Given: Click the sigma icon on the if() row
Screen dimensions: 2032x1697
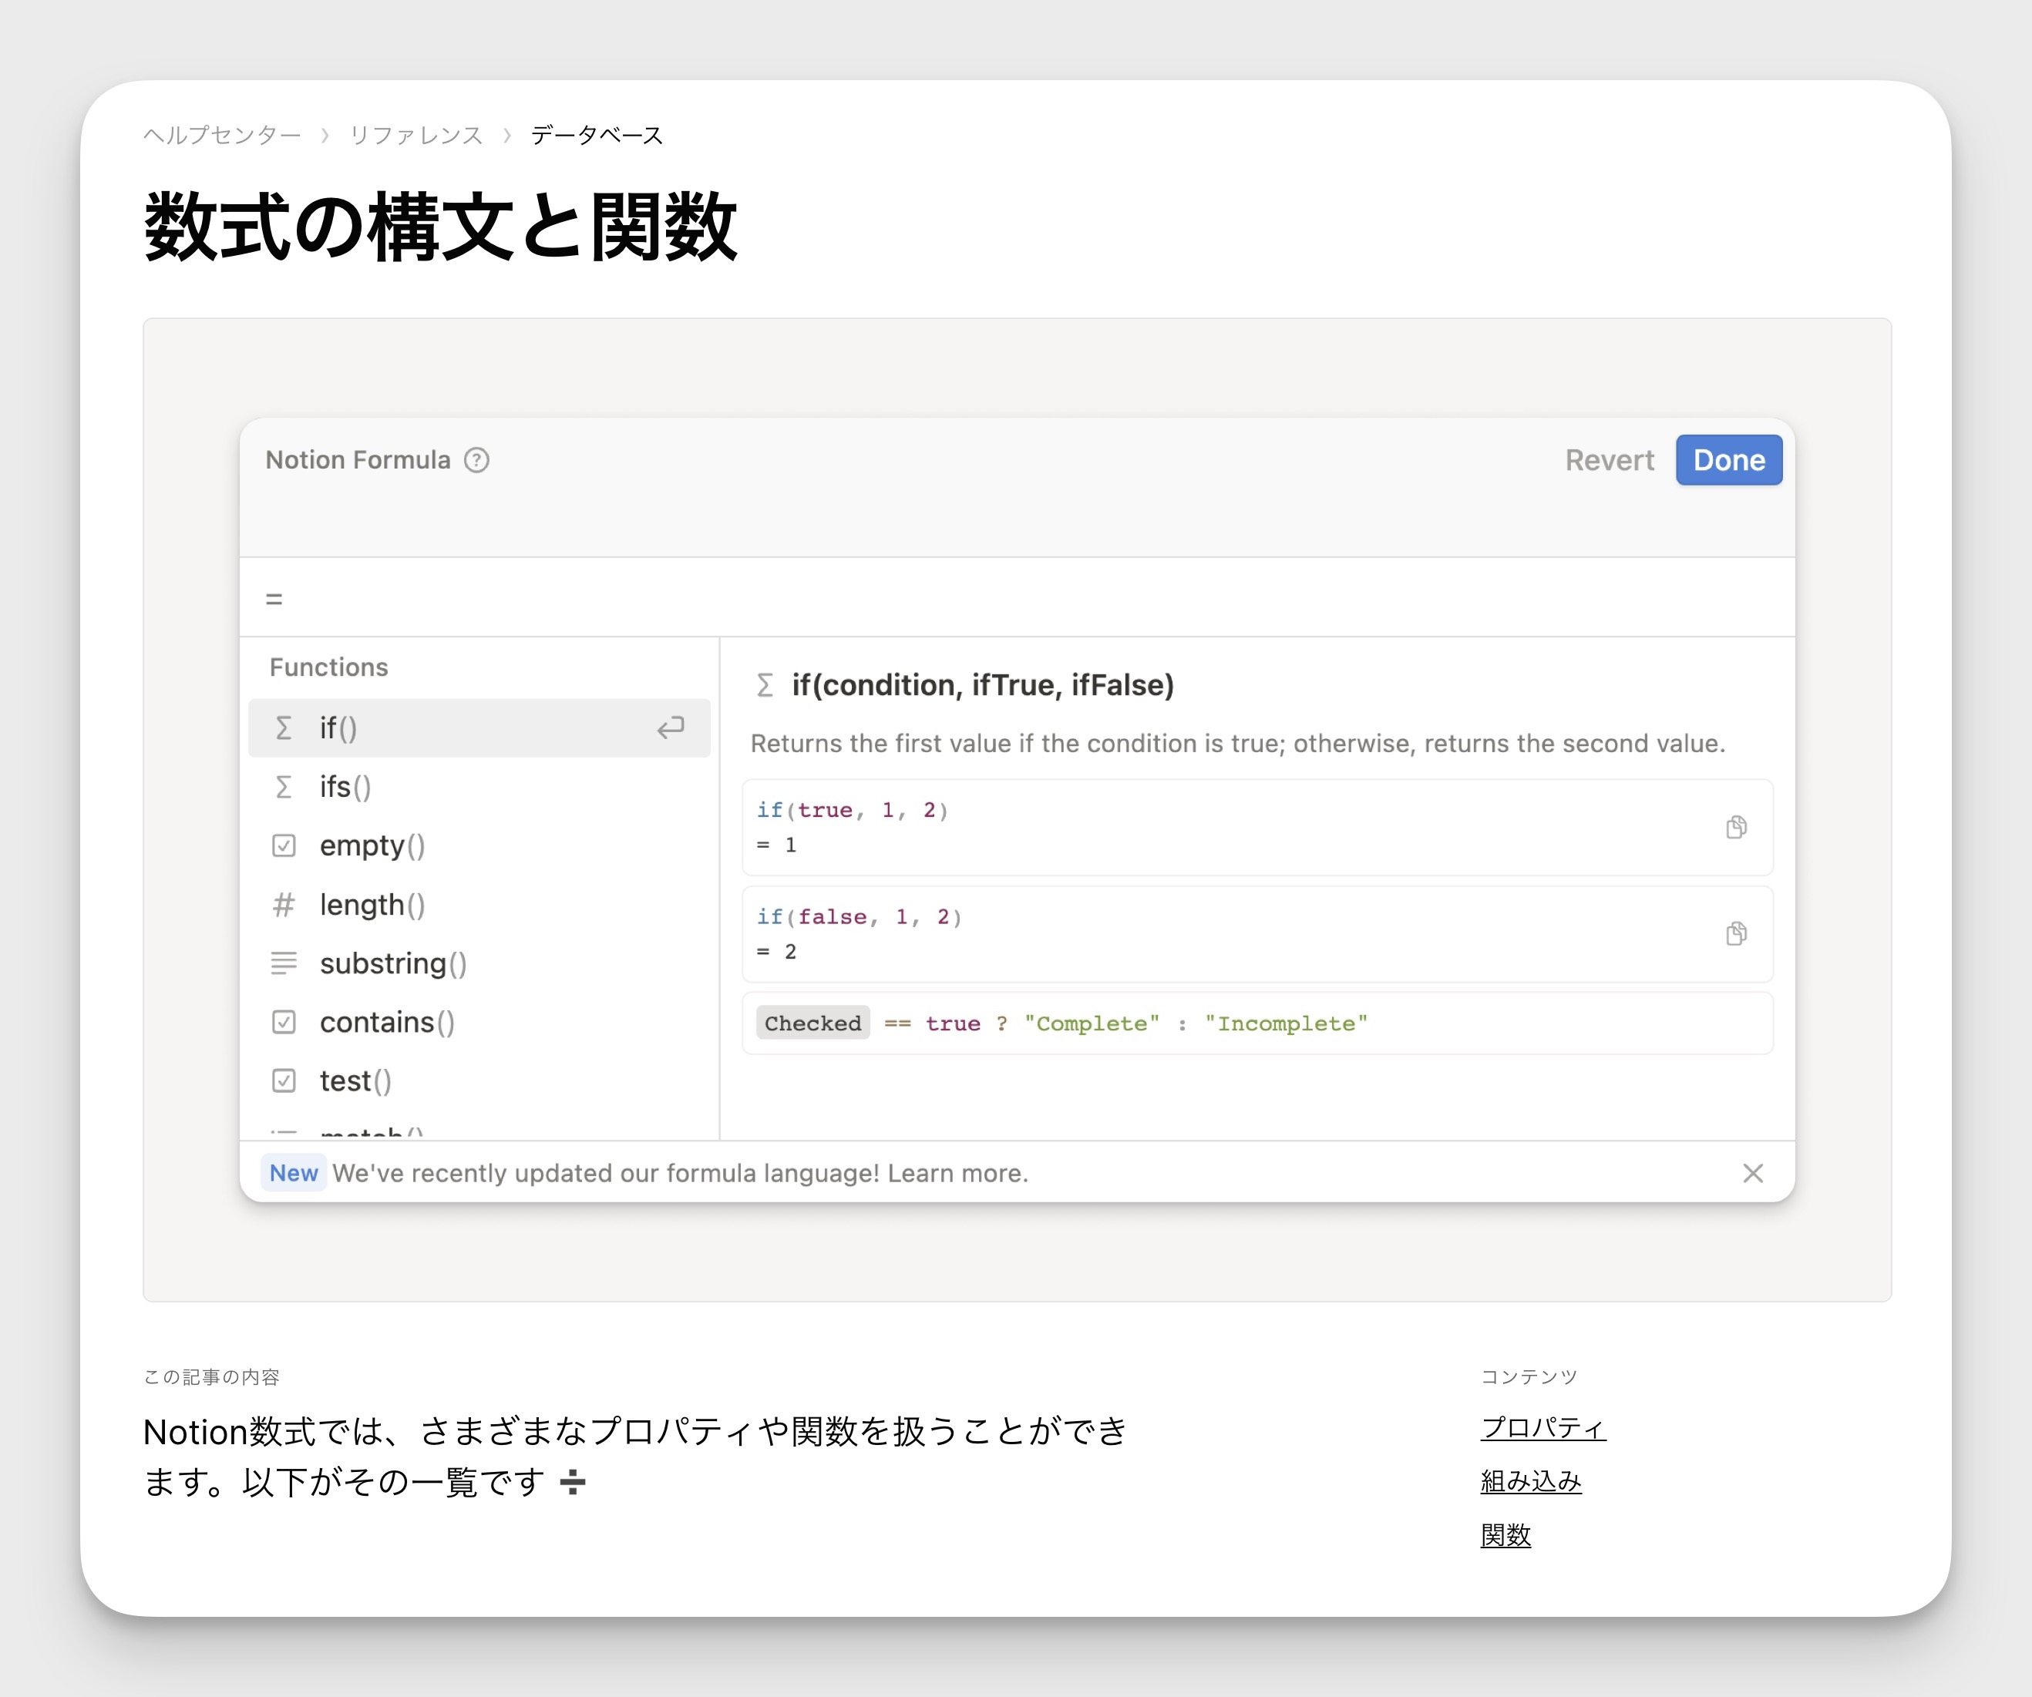Looking at the screenshot, I should pos(283,728).
